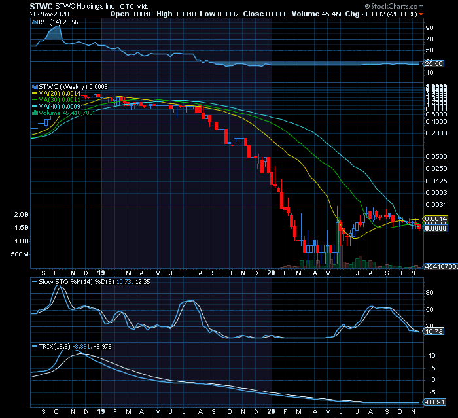Click the Volume legend bar icon
Screen dimensions: 458x418
point(35,113)
